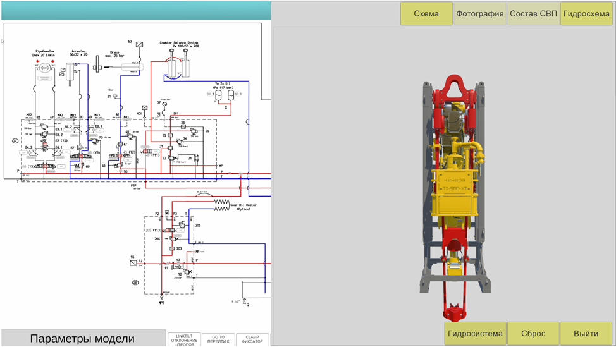Open the Параметры модели panel

82,338
